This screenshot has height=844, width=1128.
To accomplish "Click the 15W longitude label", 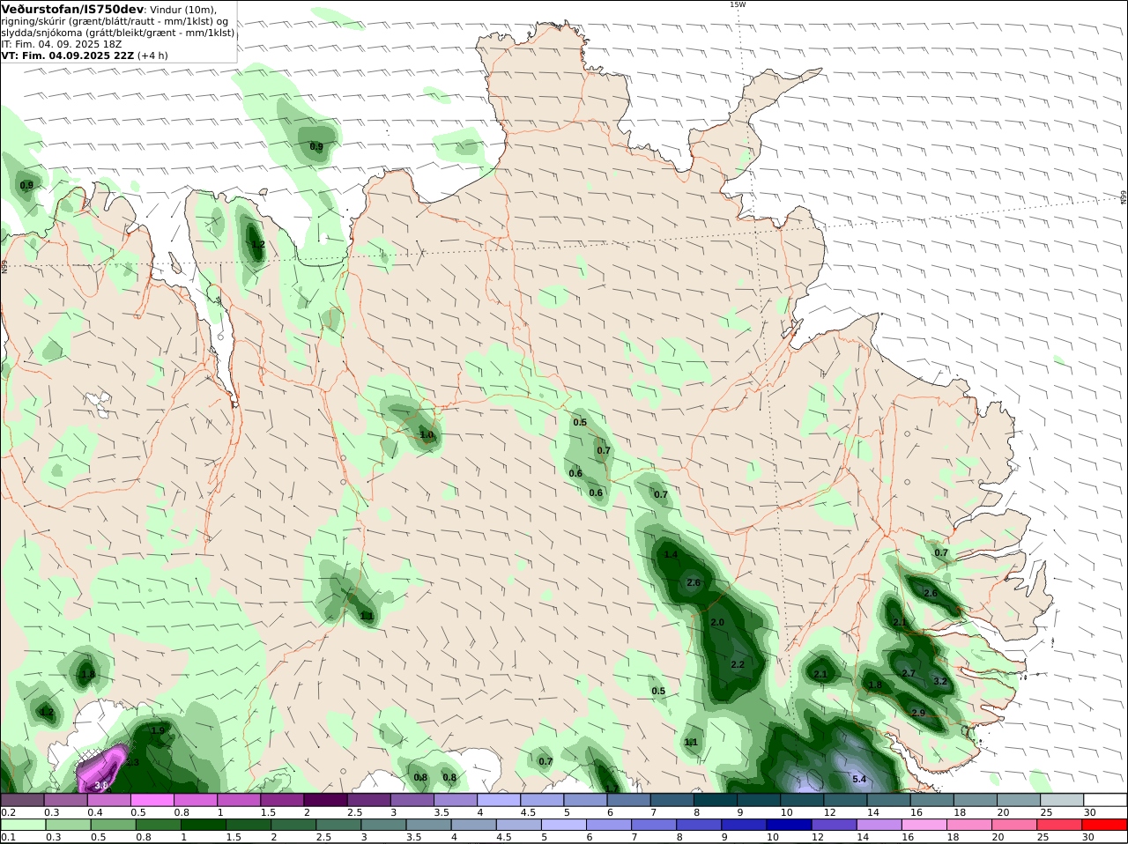I will tap(738, 4).
